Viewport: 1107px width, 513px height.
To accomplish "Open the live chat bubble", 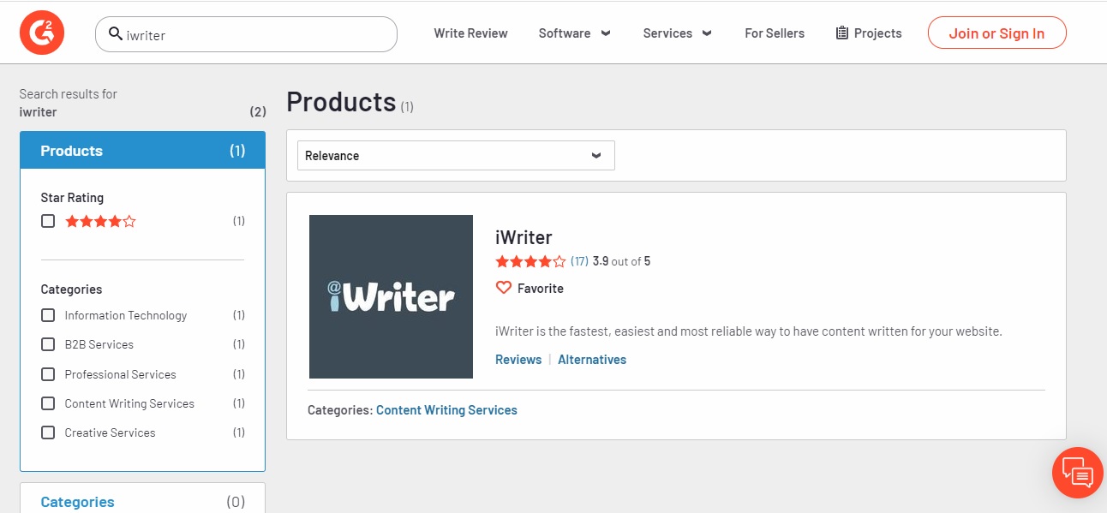I will pyautogui.click(x=1078, y=472).
